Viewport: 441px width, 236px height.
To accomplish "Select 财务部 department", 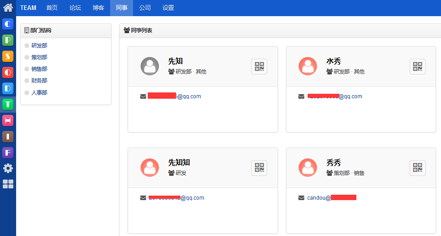I will click(x=39, y=80).
